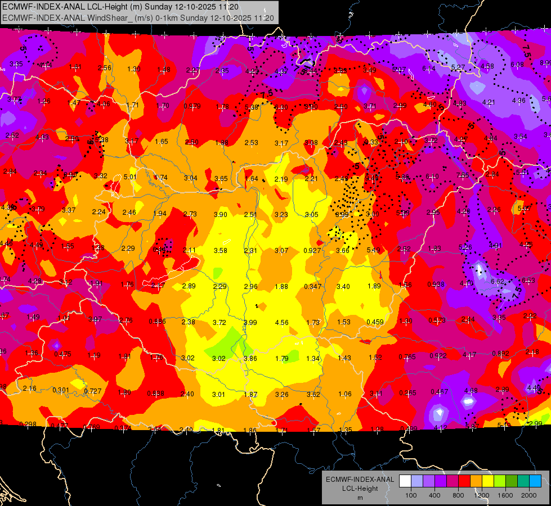Click the value 0.938 on the map
Image resolution: width=551 pixels, height=506 pixels.
click(436, 284)
